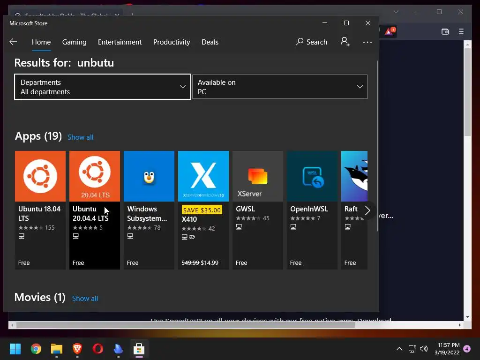The image size is (480, 360).
Task: Open the Windows Subsystem penguin app tile
Action: pyautogui.click(x=149, y=210)
